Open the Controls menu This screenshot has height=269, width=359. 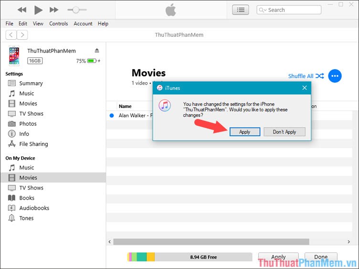[x=59, y=23]
